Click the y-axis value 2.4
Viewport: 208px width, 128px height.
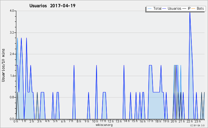point(12,54)
